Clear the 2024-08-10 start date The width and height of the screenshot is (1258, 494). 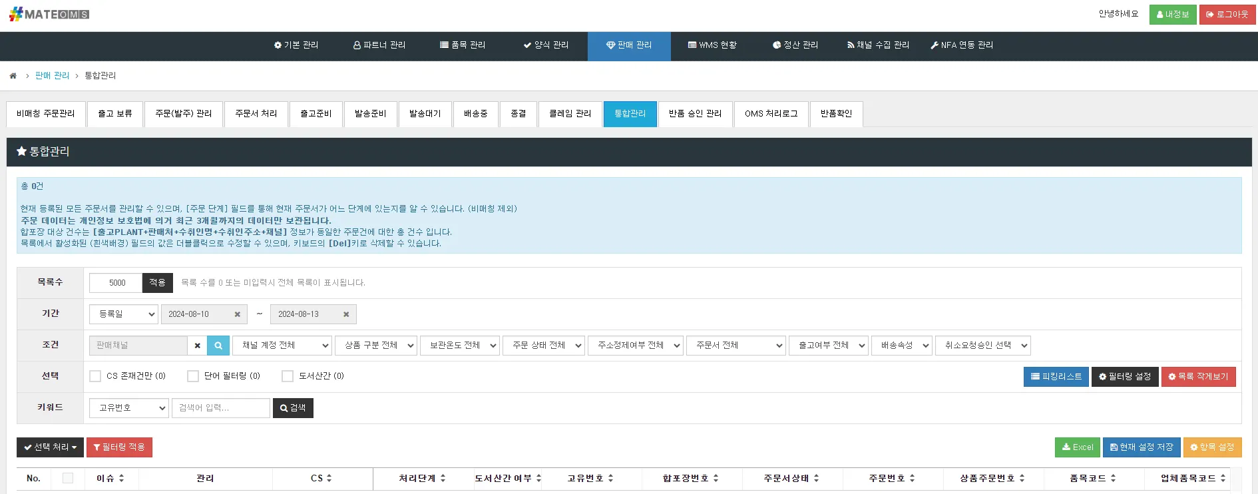click(x=237, y=314)
